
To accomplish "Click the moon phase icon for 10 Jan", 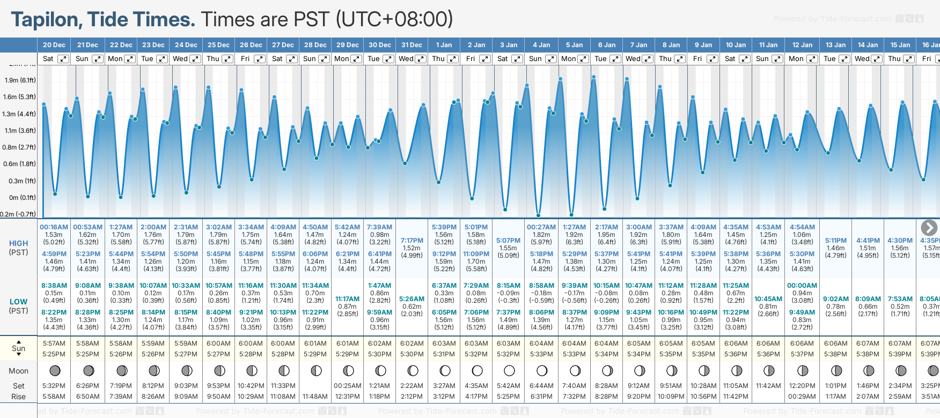I will click(736, 370).
